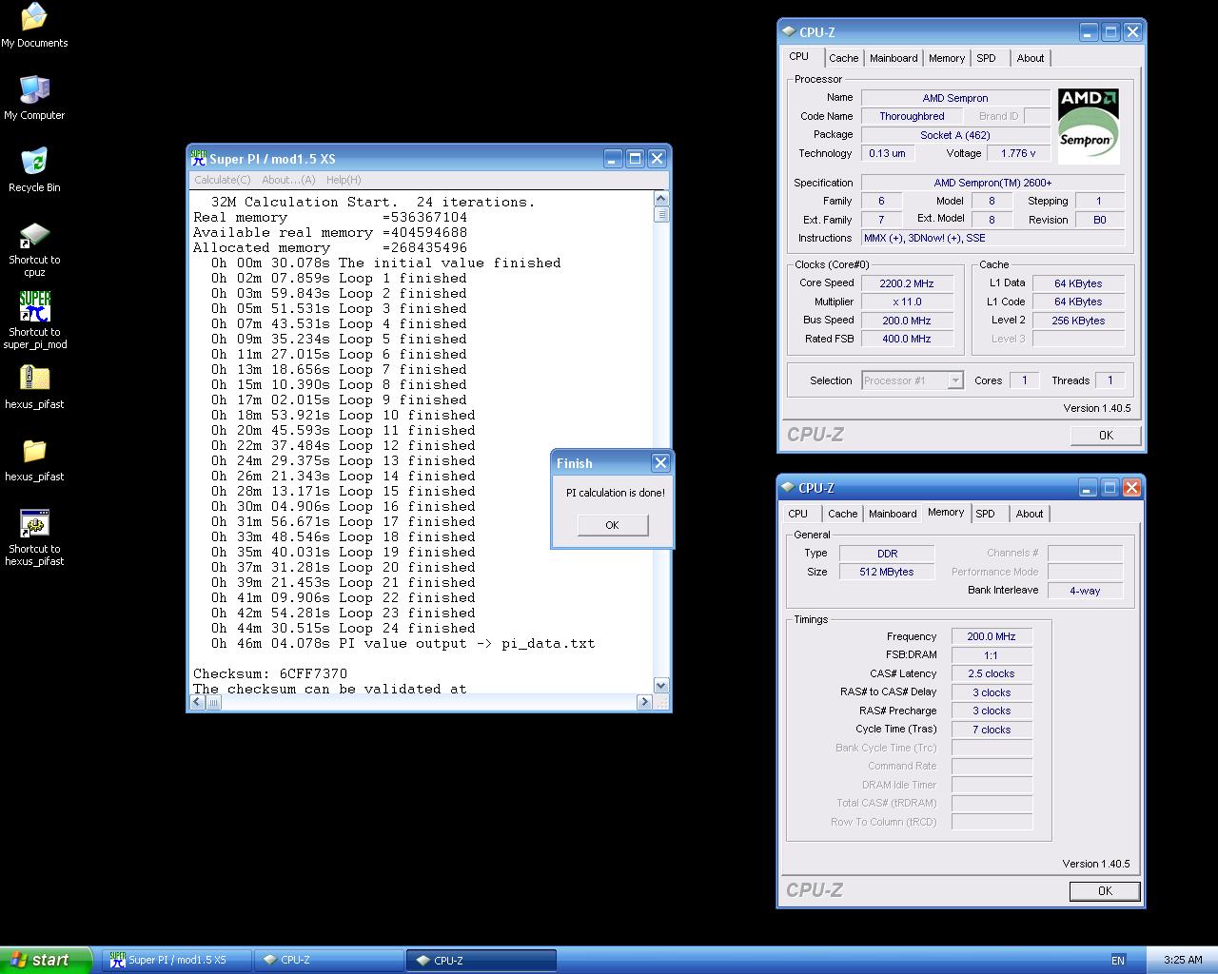Click Super PI horizontal scrollbar left arrow

tap(198, 702)
